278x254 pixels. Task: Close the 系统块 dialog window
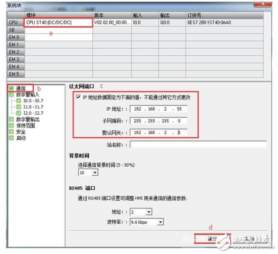(x=263, y=4)
